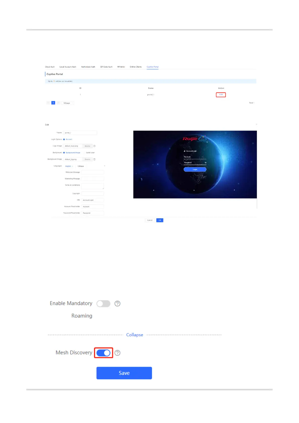Click the add language plus icon
Screen dimensions: 299x423
point(104,166)
